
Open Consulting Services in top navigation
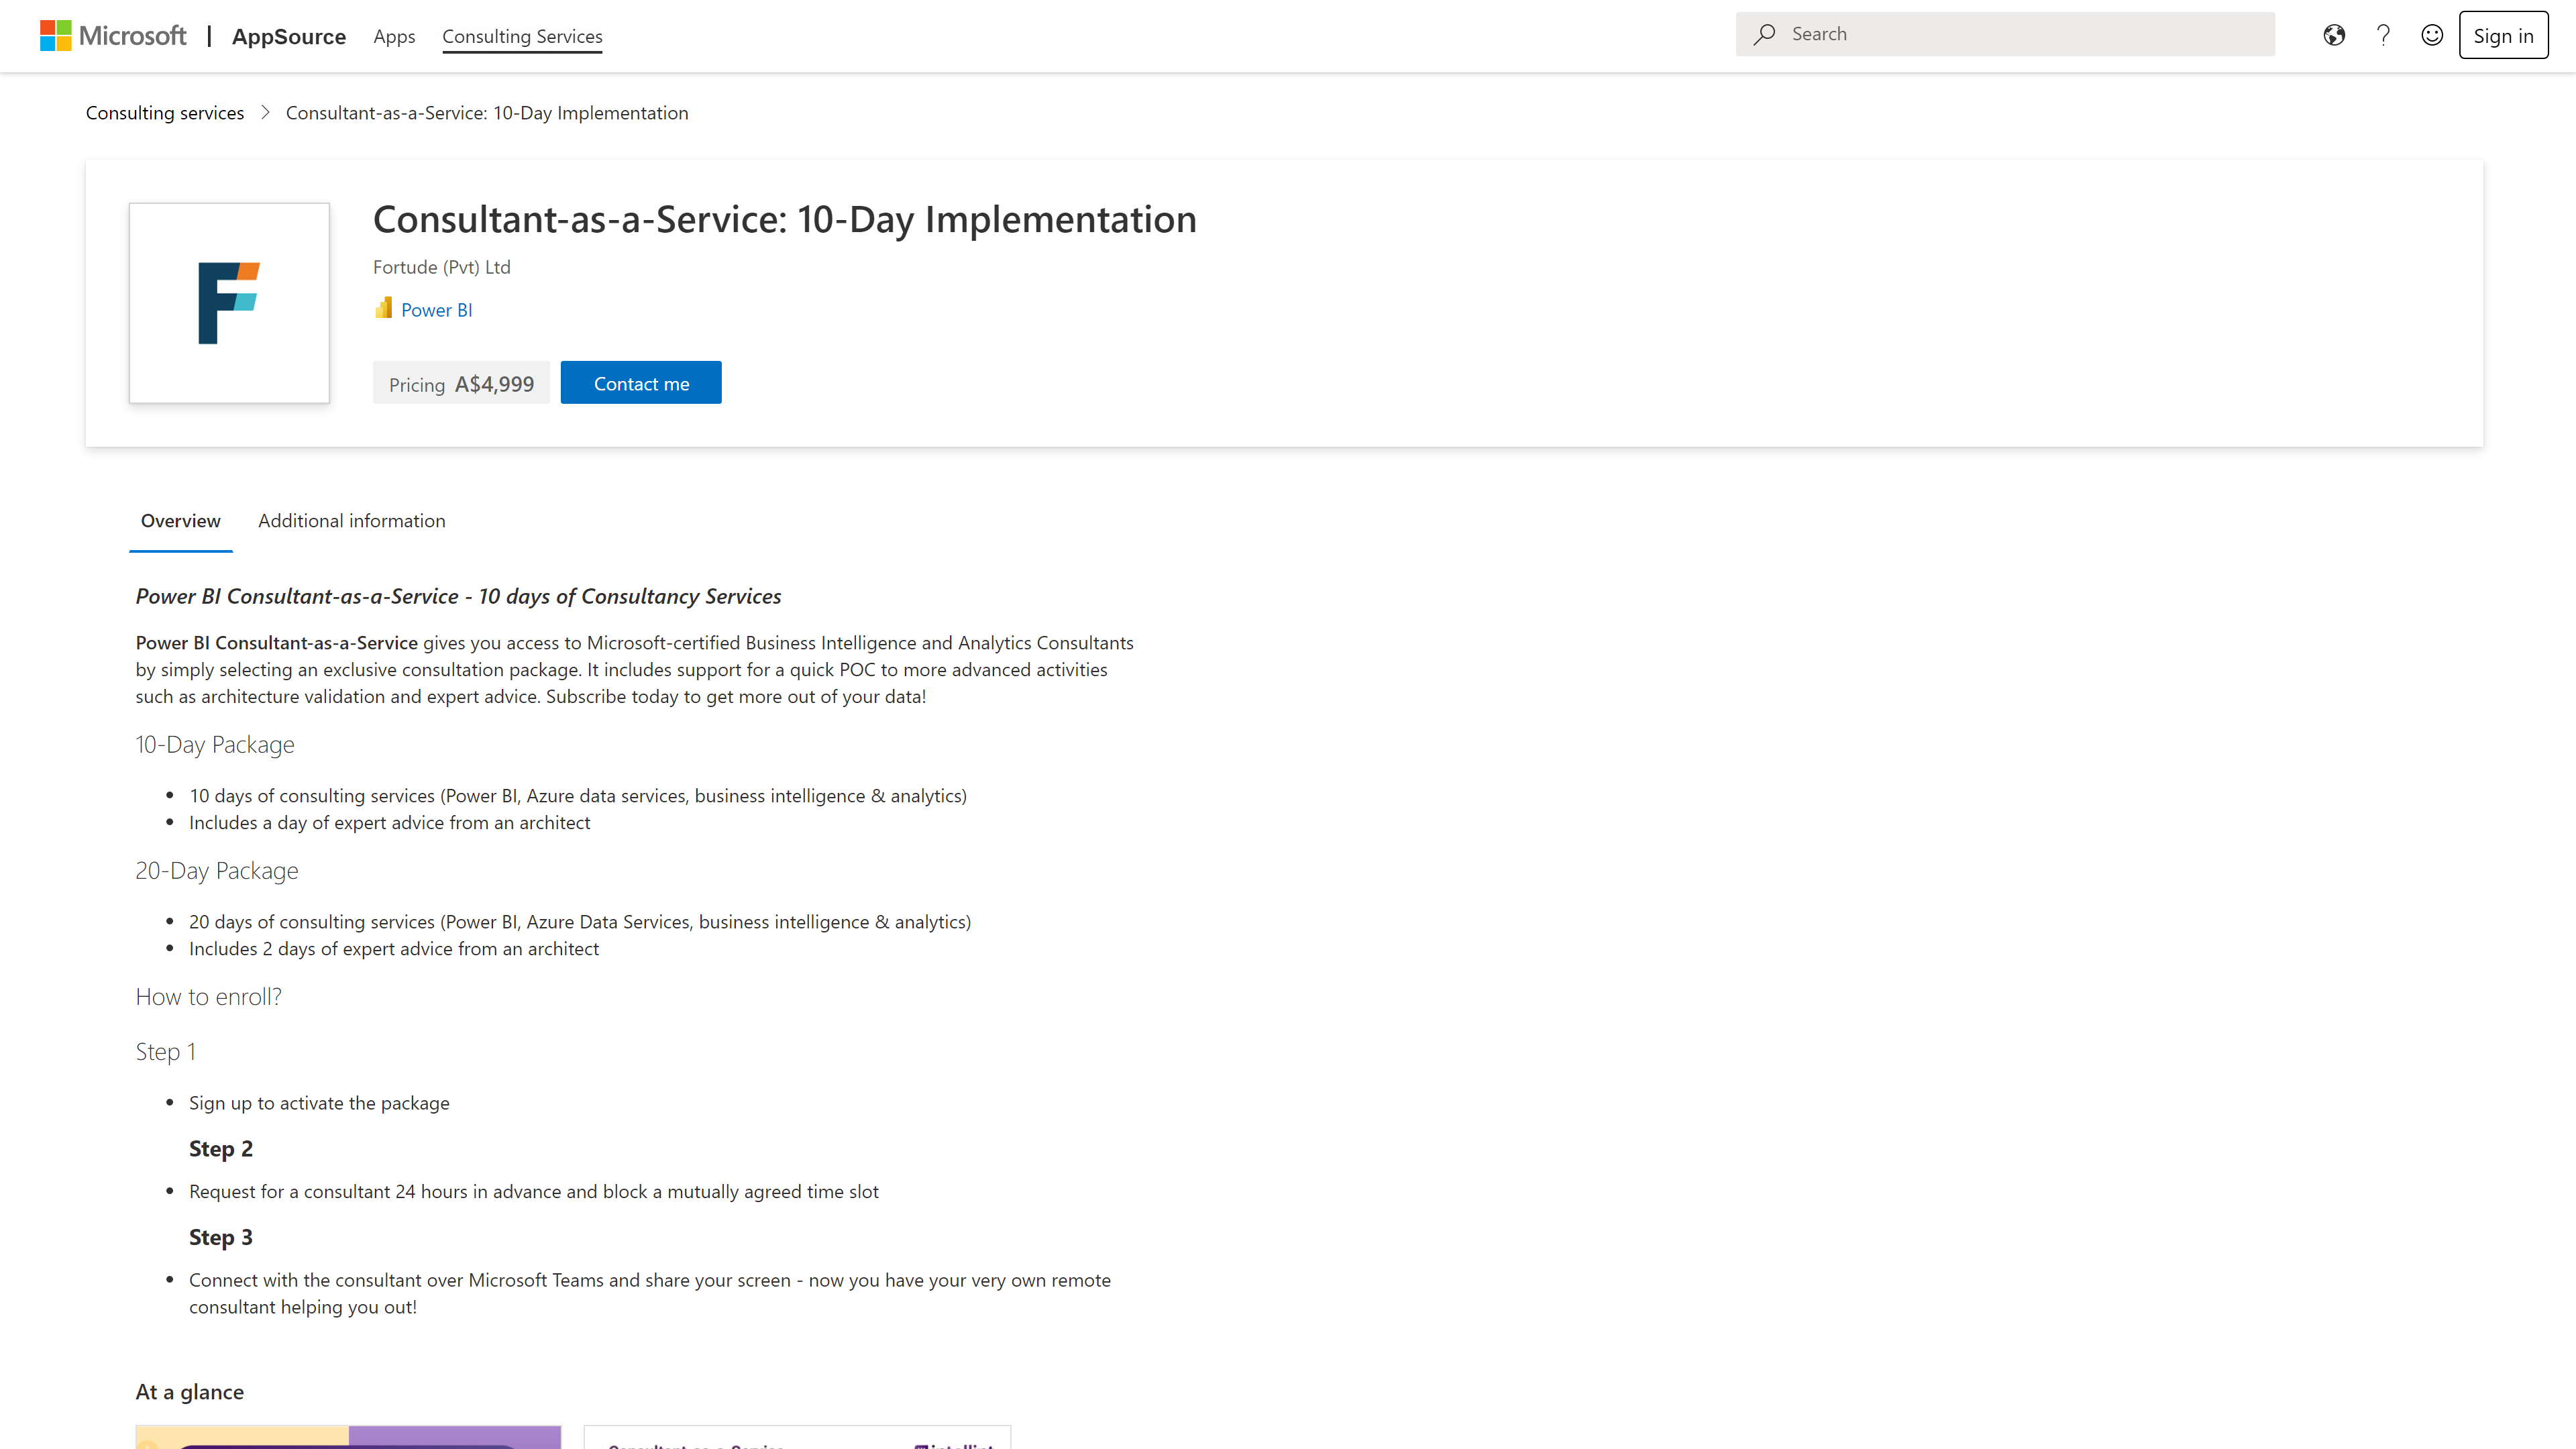[522, 37]
